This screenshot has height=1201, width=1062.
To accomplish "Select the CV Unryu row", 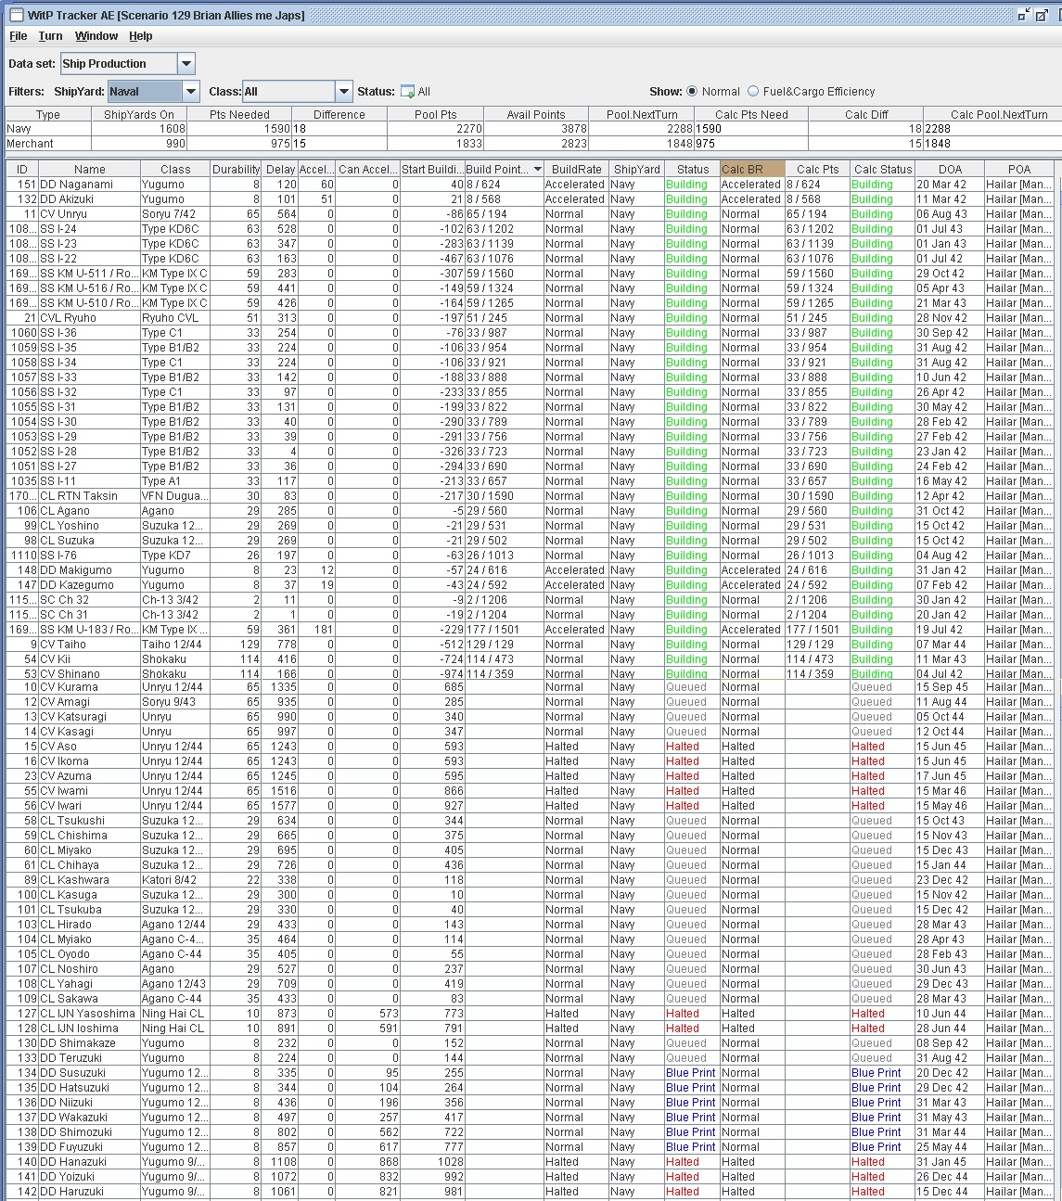I will tap(531, 214).
